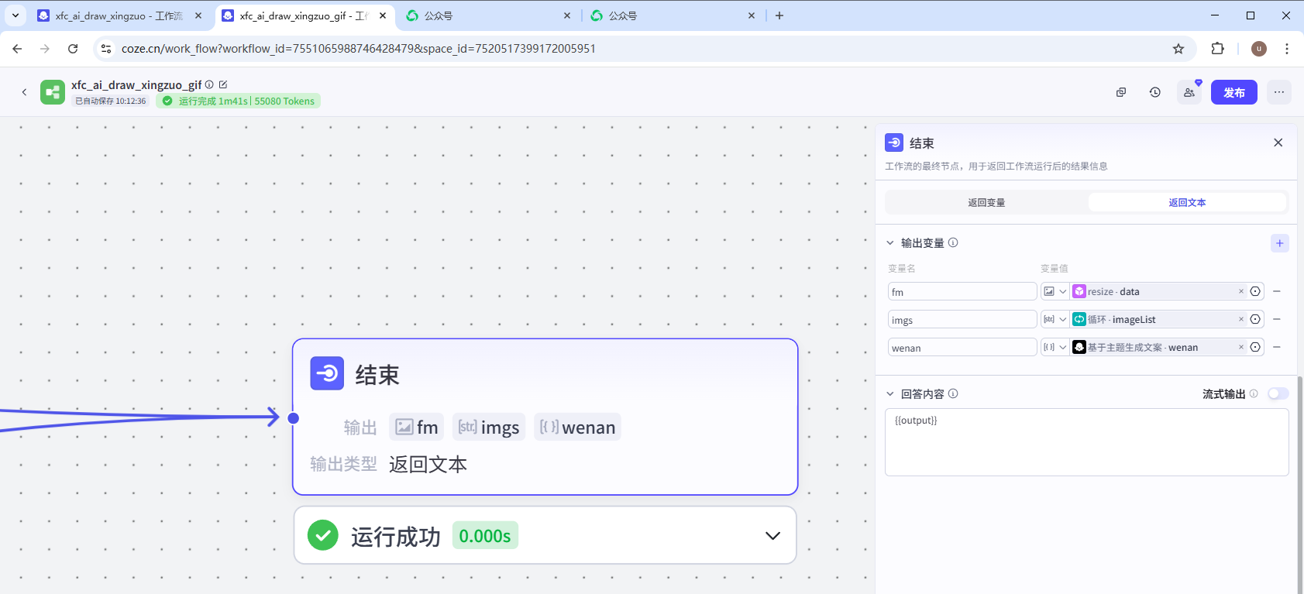Select the 返回文本 tab
1304x594 pixels.
click(x=1187, y=203)
